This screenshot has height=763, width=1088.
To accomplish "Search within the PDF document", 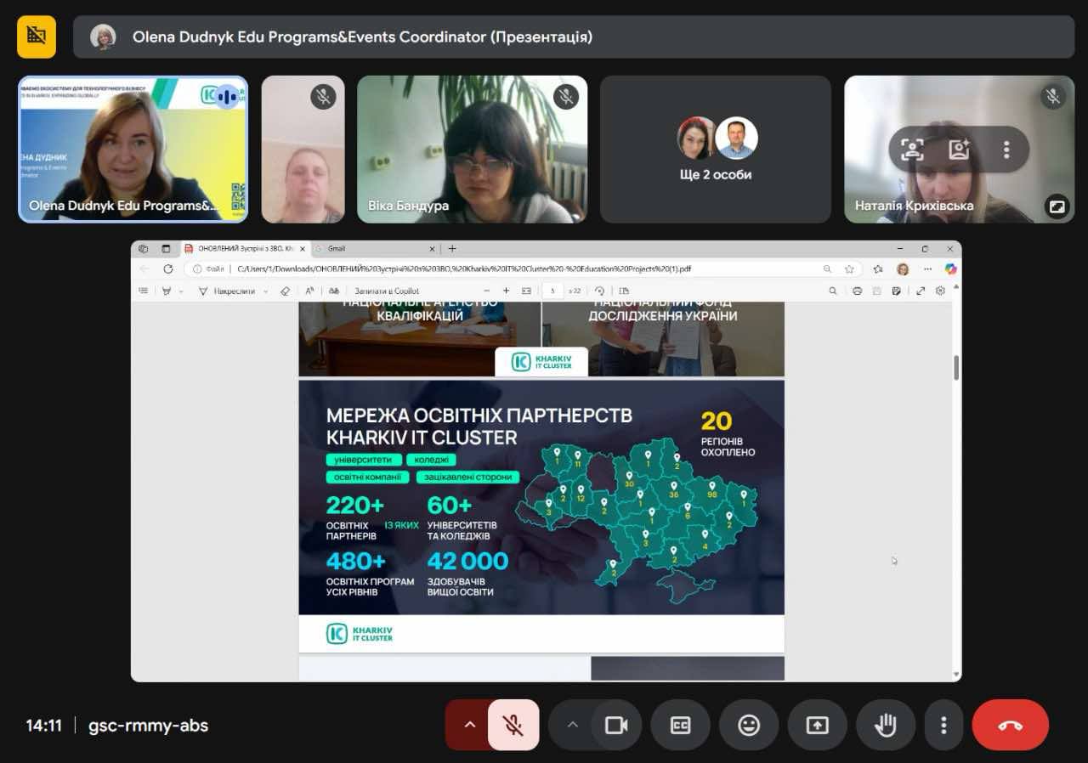I will tap(833, 291).
